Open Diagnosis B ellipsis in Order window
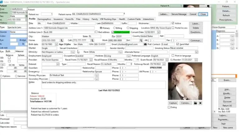Viewport: 239px width, 135px height. click(232, 40)
